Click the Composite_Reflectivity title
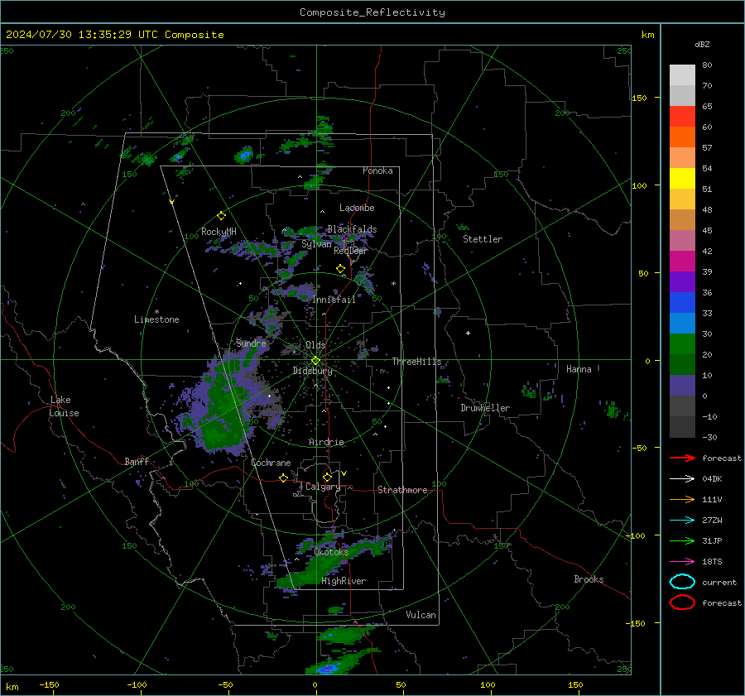This screenshot has height=696, width=745. click(372, 12)
